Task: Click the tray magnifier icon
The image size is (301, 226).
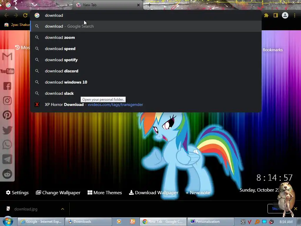Action: [257, 222]
